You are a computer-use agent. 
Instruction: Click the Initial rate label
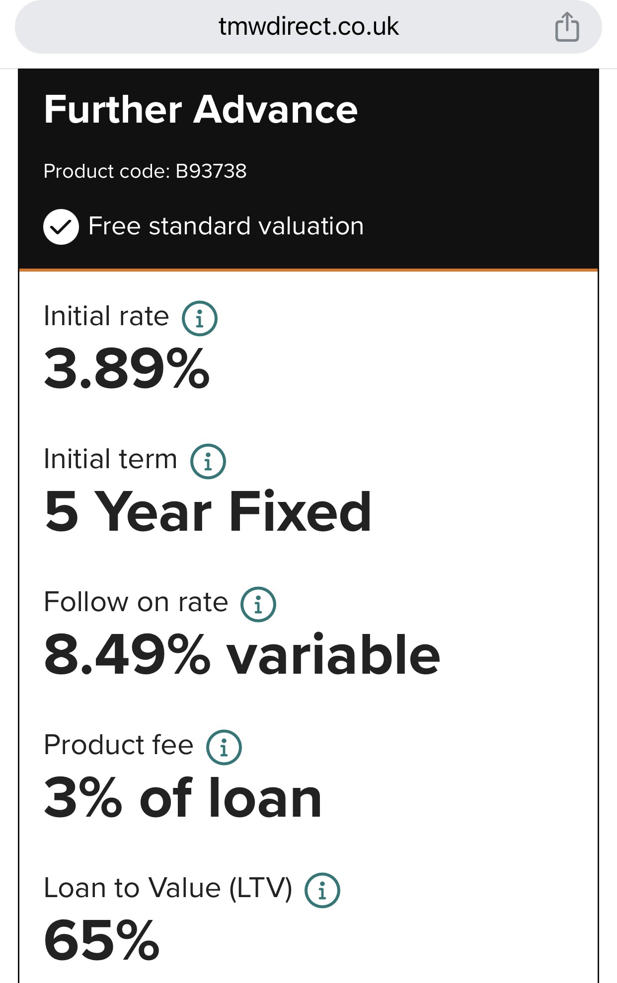coord(106,317)
